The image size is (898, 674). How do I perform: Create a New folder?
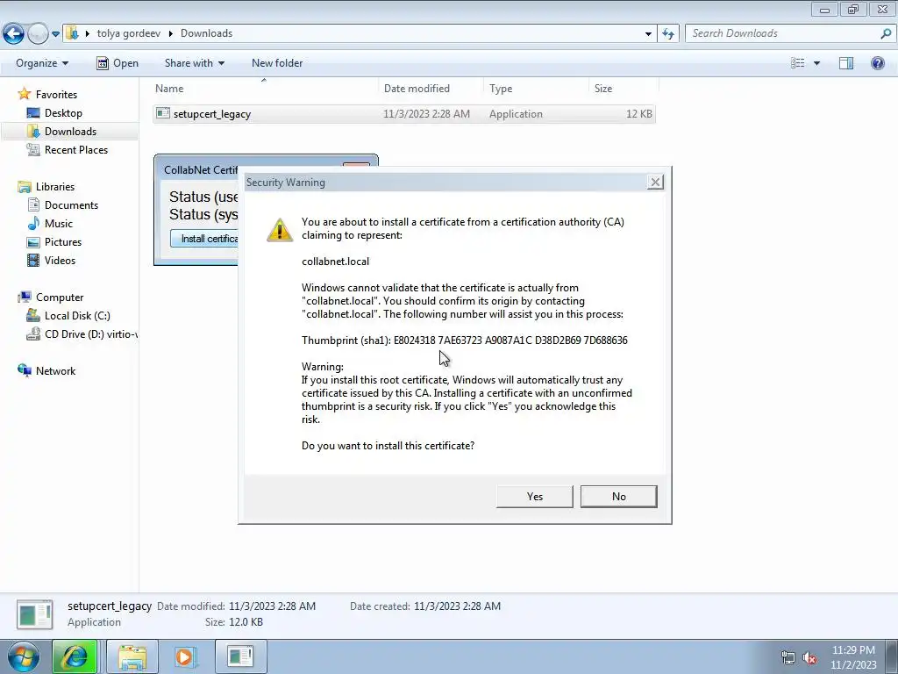pos(277,63)
